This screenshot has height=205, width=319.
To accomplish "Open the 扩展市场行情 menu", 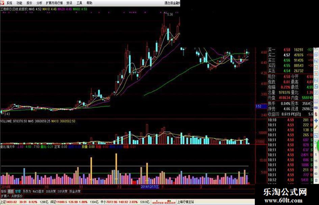I will point(54,3).
